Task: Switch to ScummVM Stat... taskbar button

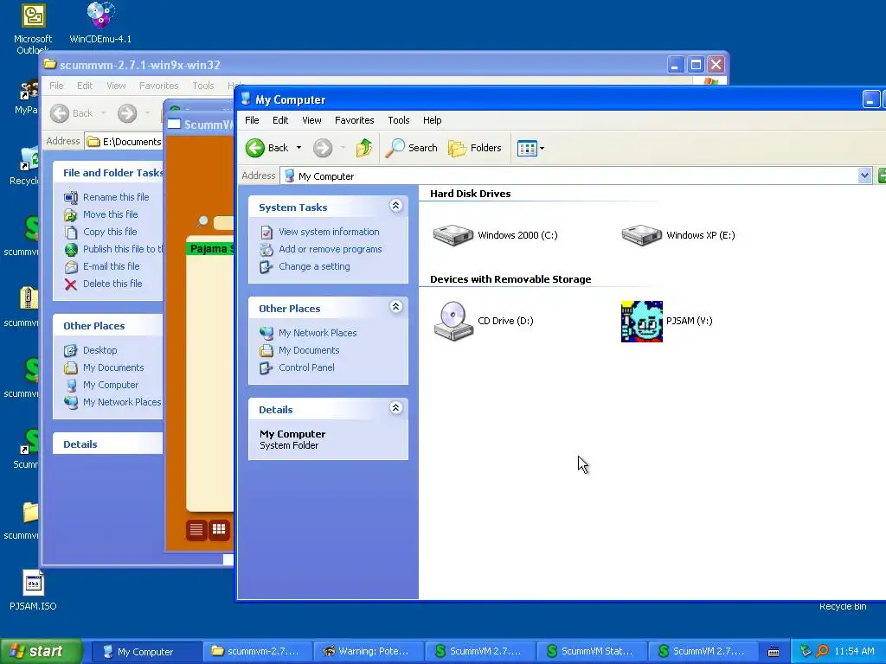Action: tap(592, 652)
